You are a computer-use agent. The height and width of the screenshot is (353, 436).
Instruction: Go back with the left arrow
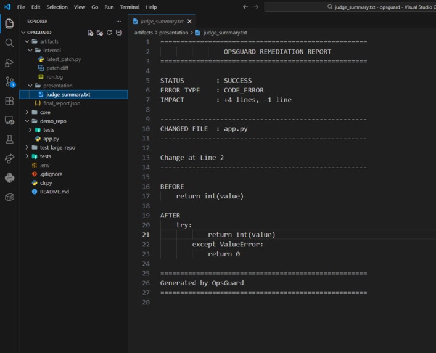245,7
